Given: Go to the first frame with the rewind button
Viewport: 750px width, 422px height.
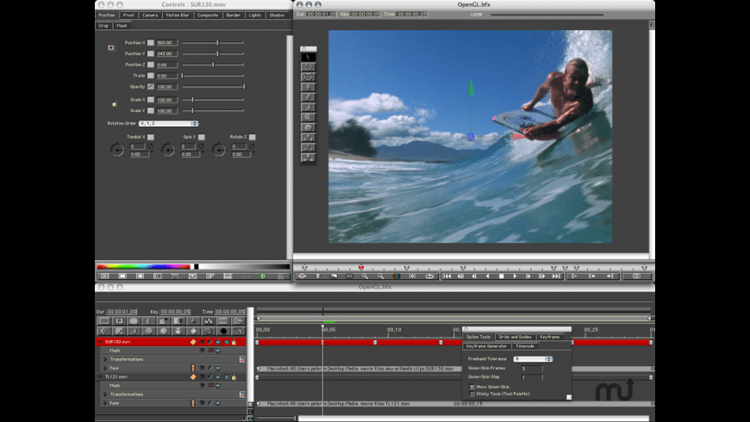Looking at the screenshot, I should tap(447, 276).
